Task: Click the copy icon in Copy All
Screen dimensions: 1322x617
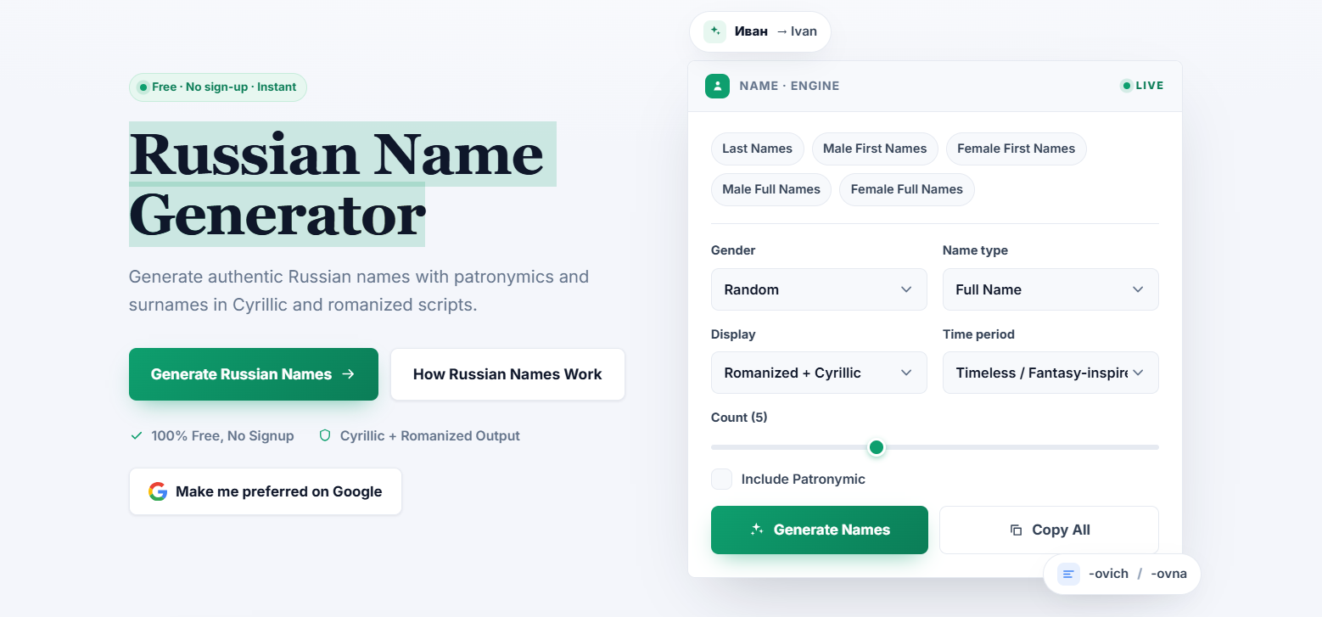Action: pyautogui.click(x=1016, y=530)
